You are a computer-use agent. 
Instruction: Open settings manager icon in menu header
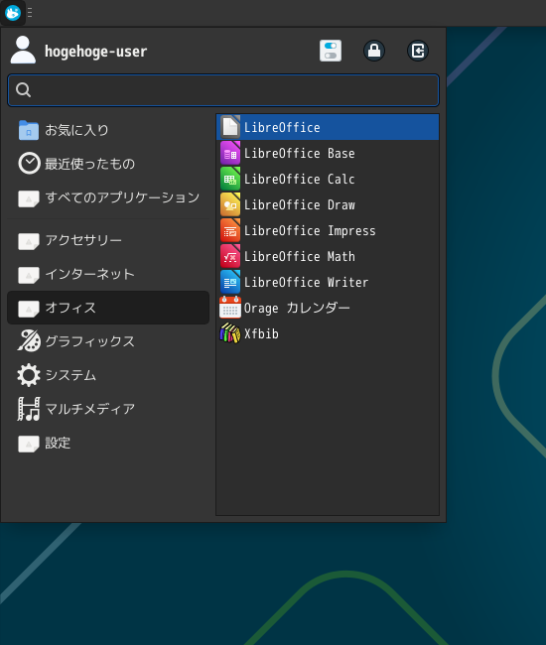pos(331,51)
